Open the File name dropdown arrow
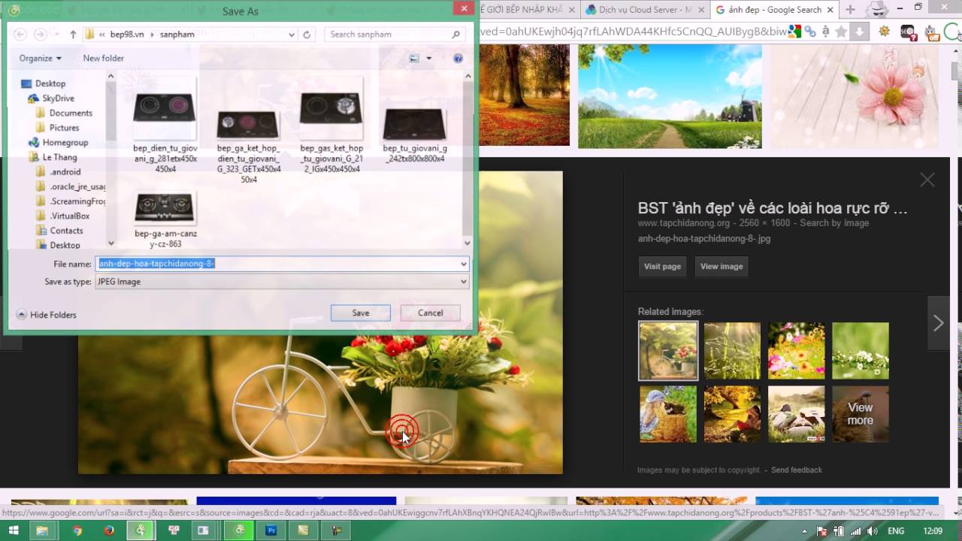The height and width of the screenshot is (541, 962). coord(464,264)
